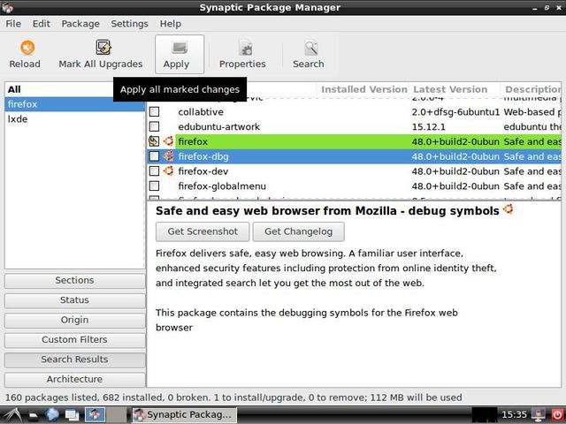This screenshot has width=566, height=424.
Task: Toggle the firefox-dev package checkbox
Action: (x=154, y=170)
